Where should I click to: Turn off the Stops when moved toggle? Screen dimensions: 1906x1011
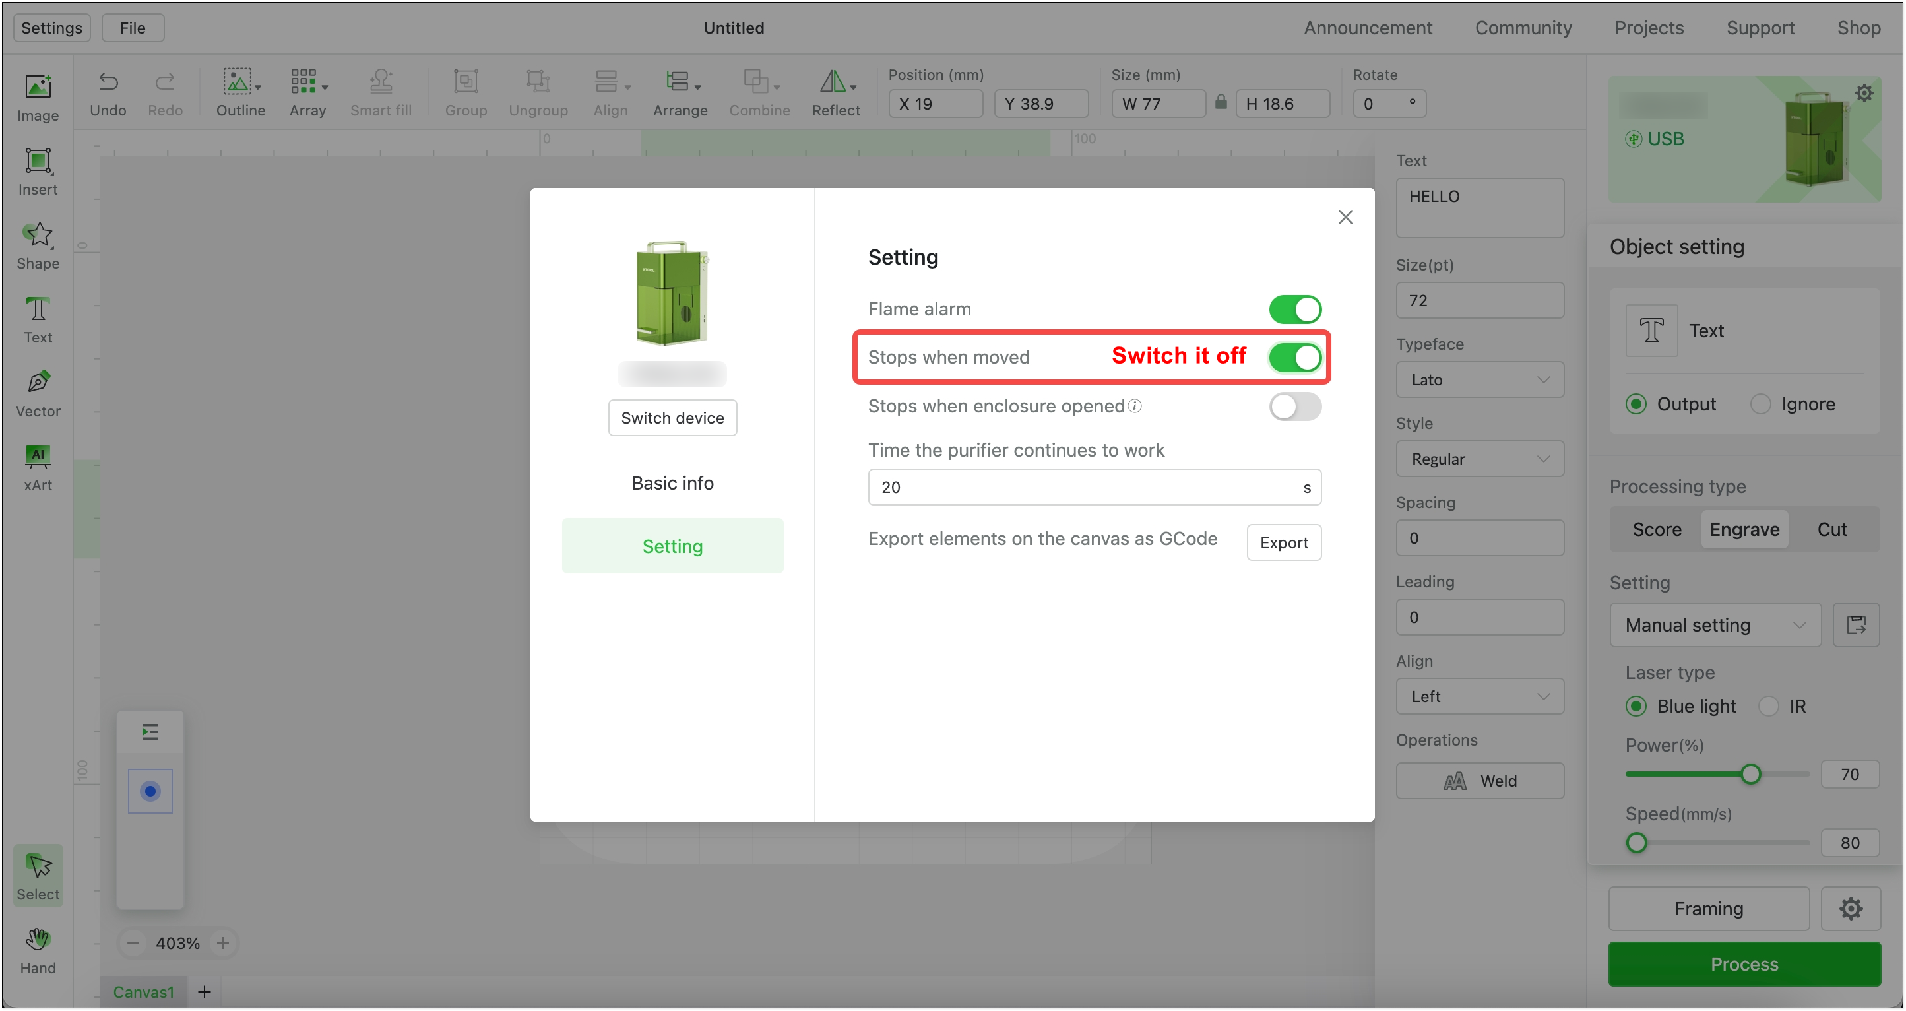(1294, 358)
